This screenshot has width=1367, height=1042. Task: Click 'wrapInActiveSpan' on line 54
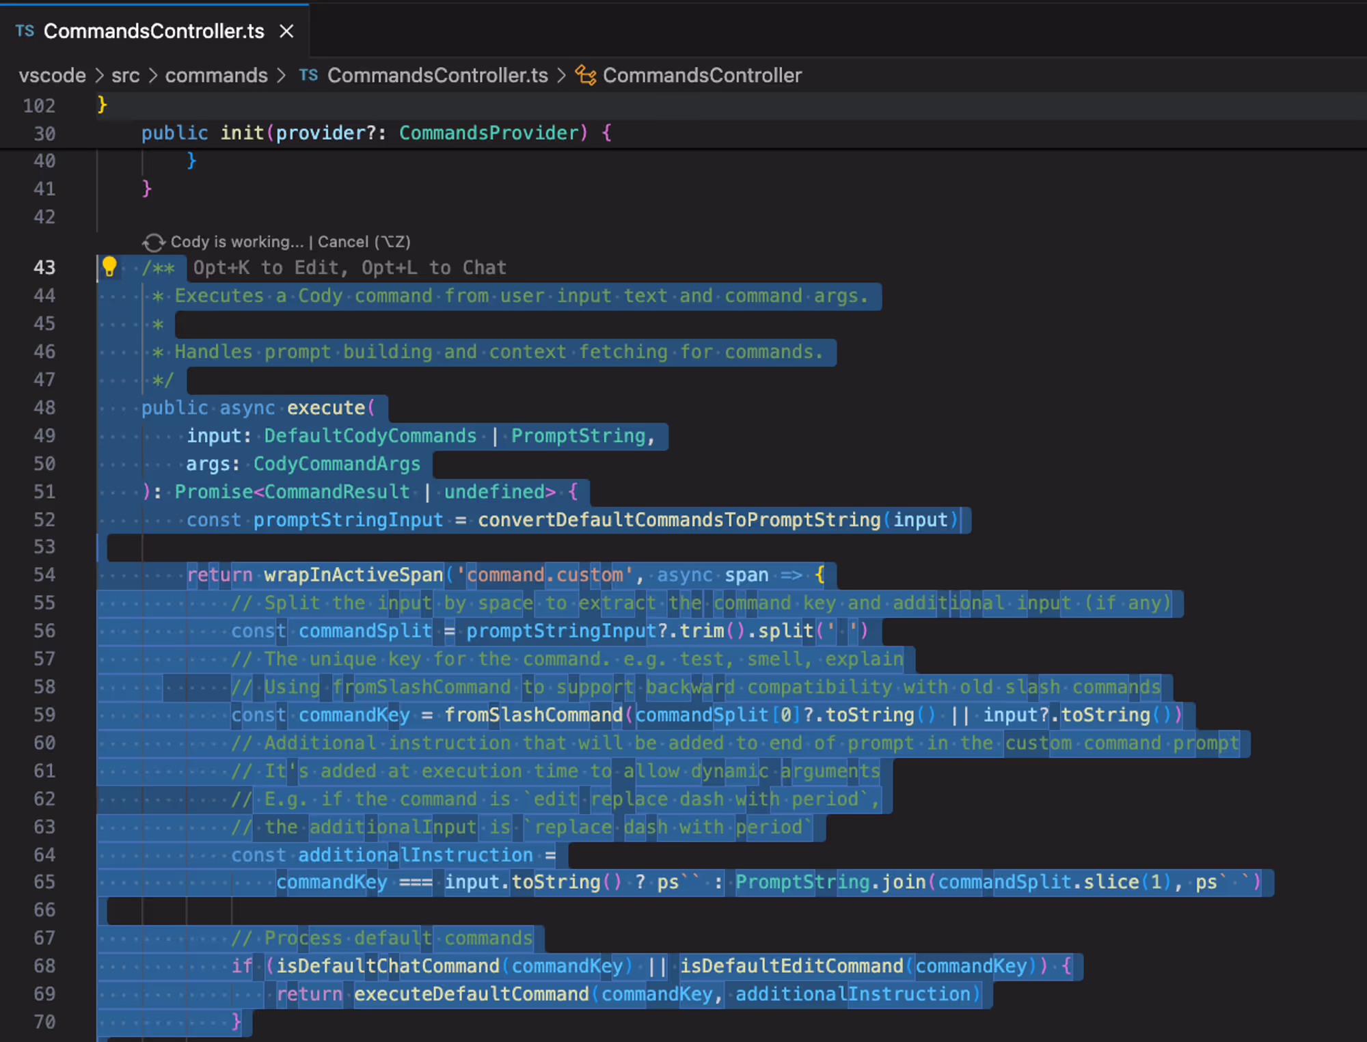point(354,575)
